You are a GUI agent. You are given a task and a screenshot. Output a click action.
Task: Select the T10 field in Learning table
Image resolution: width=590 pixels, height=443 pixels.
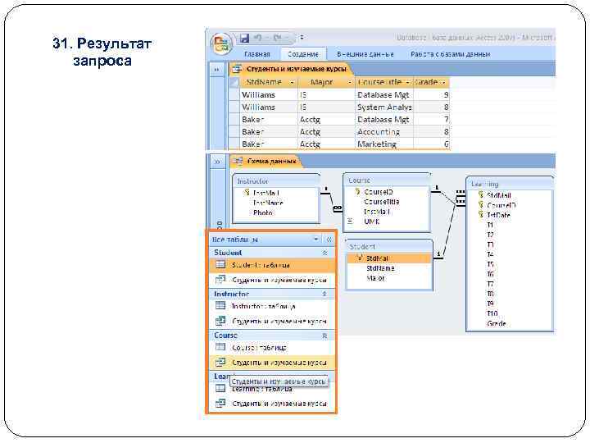[492, 313]
